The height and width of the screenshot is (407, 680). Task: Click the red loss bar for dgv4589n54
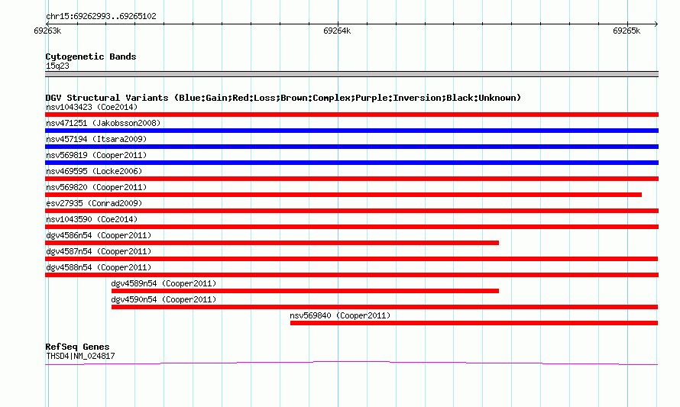point(306,291)
